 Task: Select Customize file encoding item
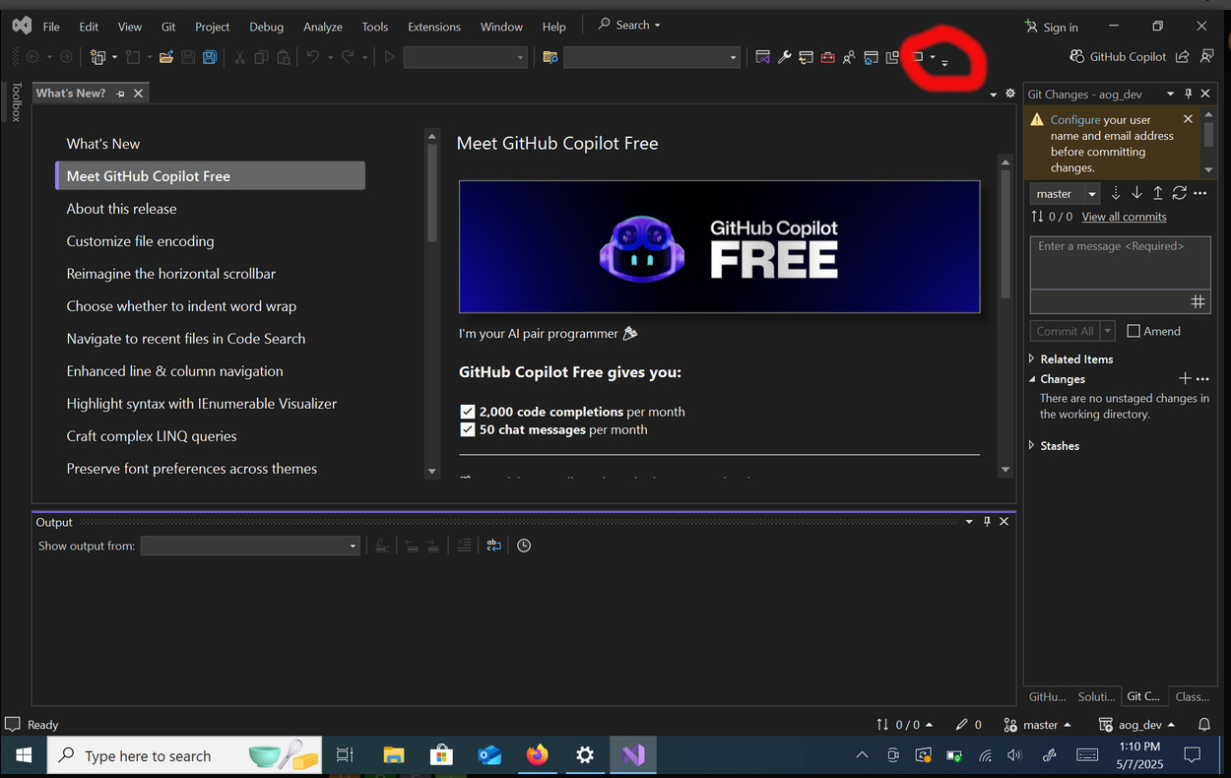click(140, 241)
